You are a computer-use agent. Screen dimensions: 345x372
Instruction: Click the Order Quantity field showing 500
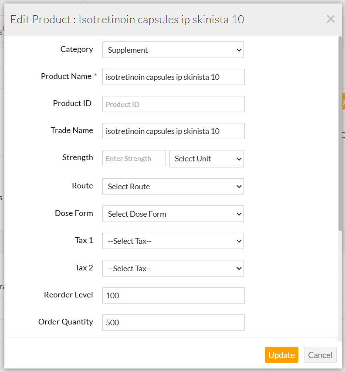pos(173,322)
